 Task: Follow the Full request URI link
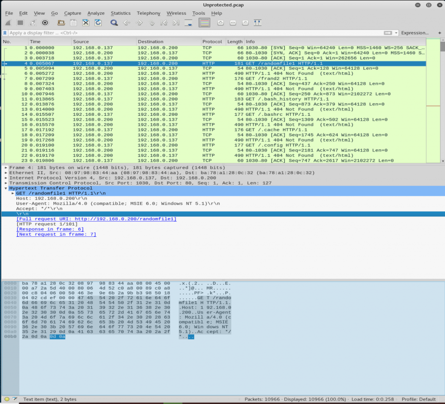pos(96,219)
